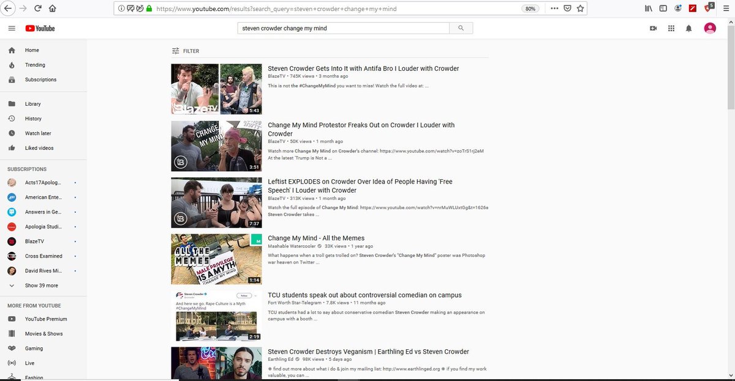Open YouTube hamburger guide menu
This screenshot has width=735, height=381.
click(12, 28)
